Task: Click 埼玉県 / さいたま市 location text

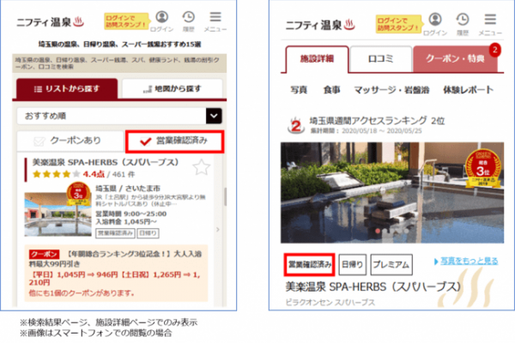Action: coord(128,189)
